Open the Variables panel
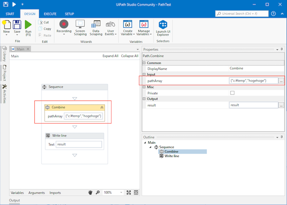The height and width of the screenshot is (205, 287). click(x=17, y=193)
